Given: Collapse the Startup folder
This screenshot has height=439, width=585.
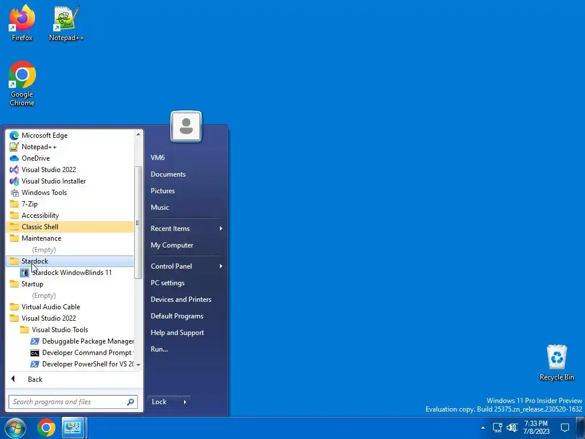Looking at the screenshot, I should (x=70, y=284).
